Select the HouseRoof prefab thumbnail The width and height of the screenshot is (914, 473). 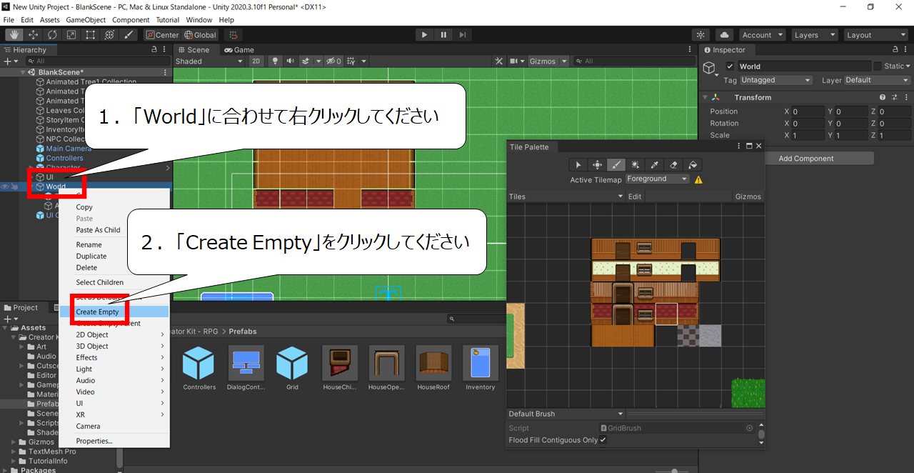click(x=434, y=364)
